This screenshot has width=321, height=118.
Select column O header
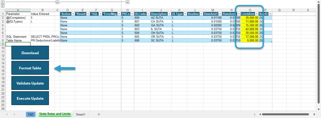pyautogui.click(x=250, y=10)
